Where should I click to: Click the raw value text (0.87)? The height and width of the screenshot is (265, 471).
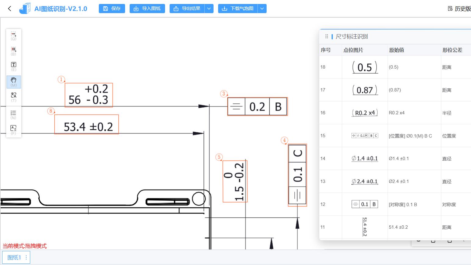point(395,90)
